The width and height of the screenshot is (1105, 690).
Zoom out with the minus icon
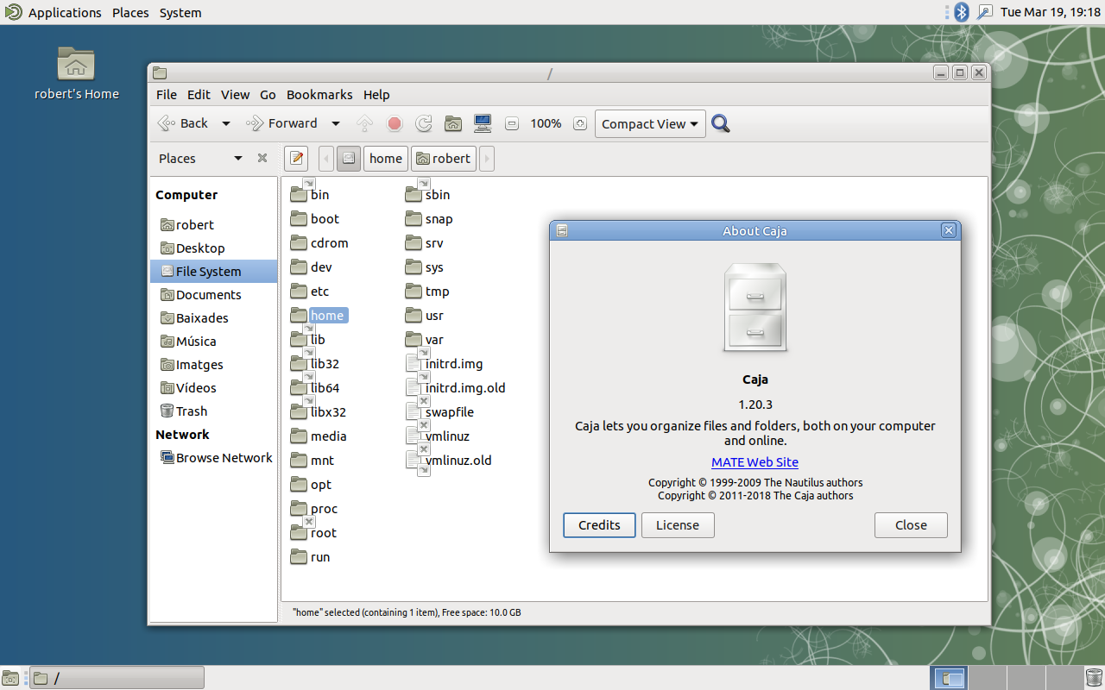(x=512, y=123)
